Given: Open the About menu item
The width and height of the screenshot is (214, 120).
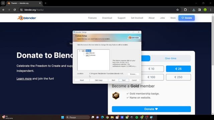Looking at the screenshot, I should (x=151, y=18).
